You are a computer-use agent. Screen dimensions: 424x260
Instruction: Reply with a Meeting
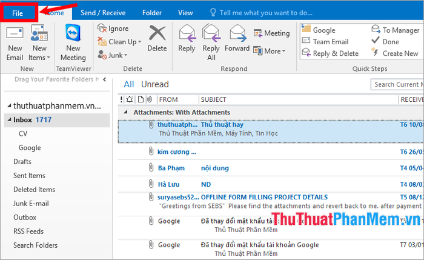click(271, 33)
